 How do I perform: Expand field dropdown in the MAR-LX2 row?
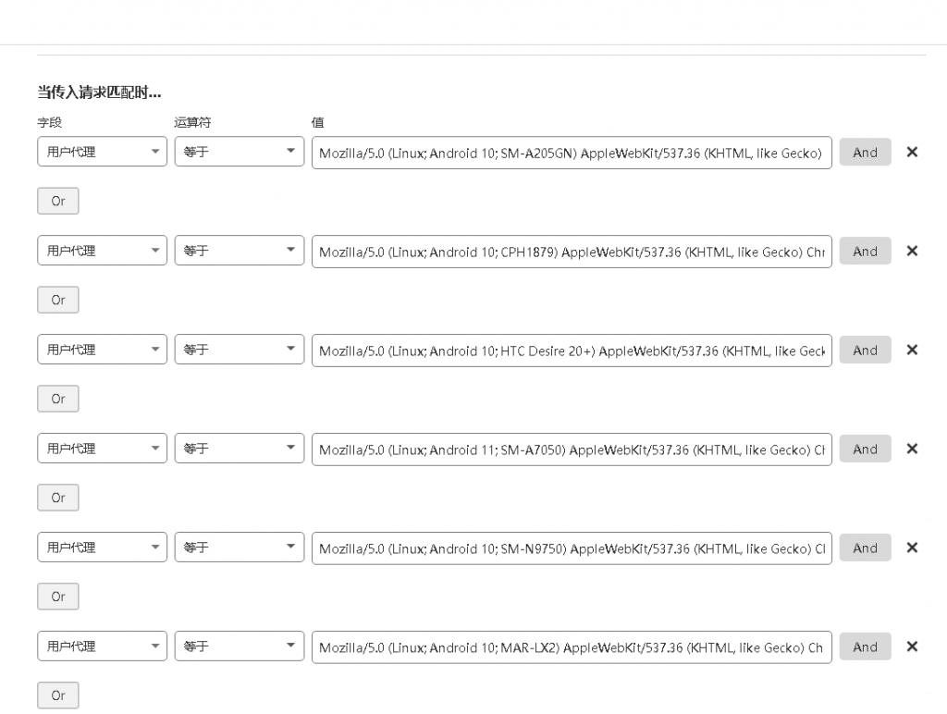(x=102, y=646)
